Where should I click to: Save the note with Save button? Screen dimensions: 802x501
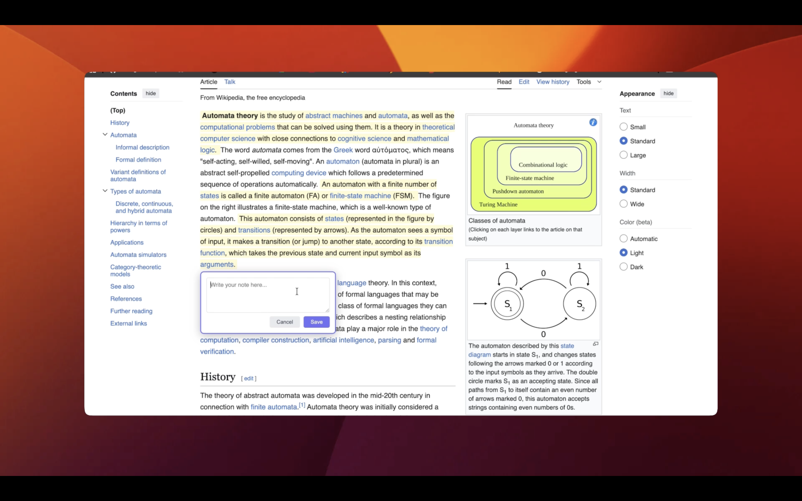[x=316, y=322]
